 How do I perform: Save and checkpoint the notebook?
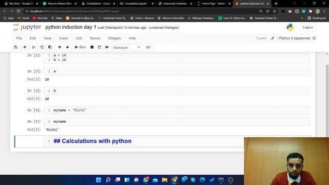click(16, 47)
